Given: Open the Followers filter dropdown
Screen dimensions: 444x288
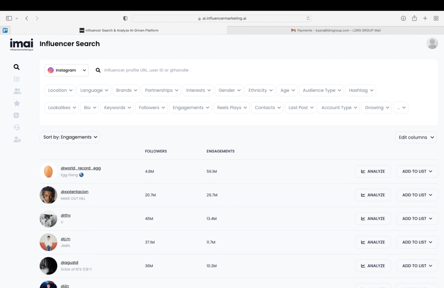Looking at the screenshot, I should coord(151,107).
